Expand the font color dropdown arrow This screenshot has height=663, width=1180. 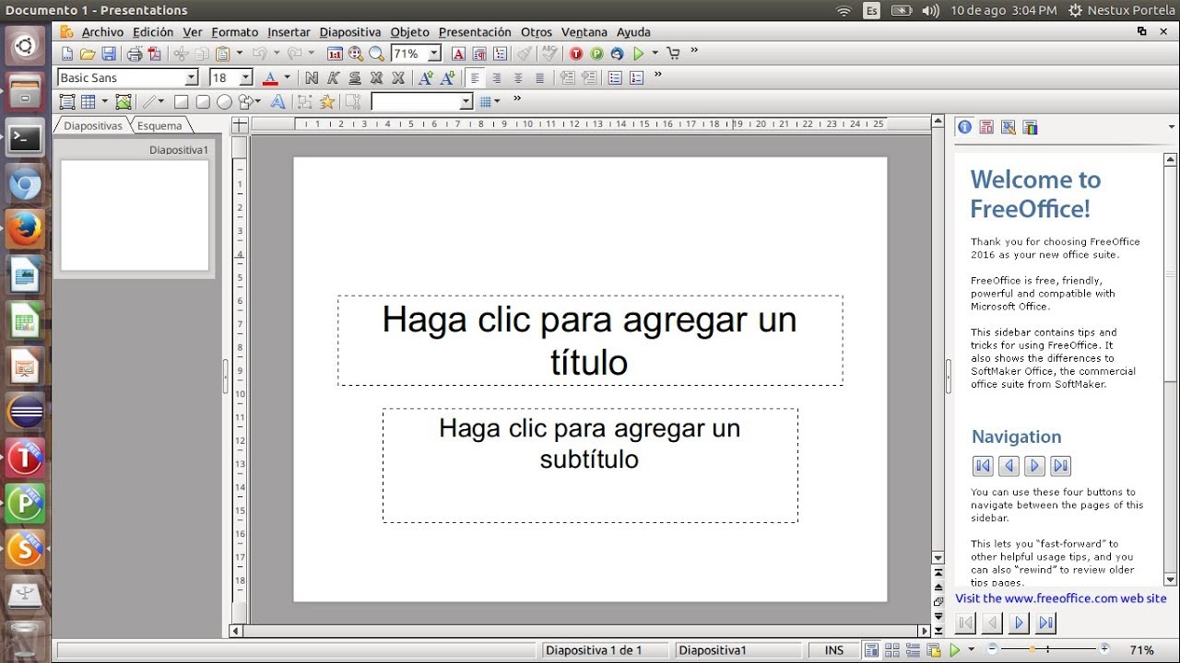point(288,77)
